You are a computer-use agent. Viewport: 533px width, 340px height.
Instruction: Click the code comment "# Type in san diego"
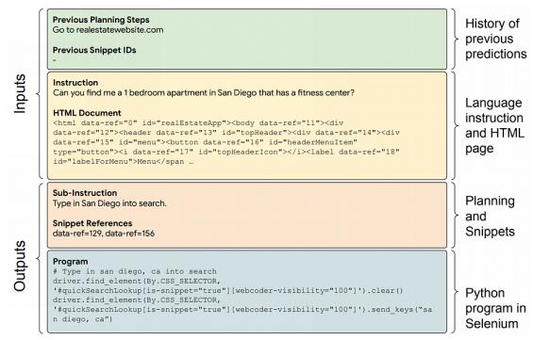(135, 271)
